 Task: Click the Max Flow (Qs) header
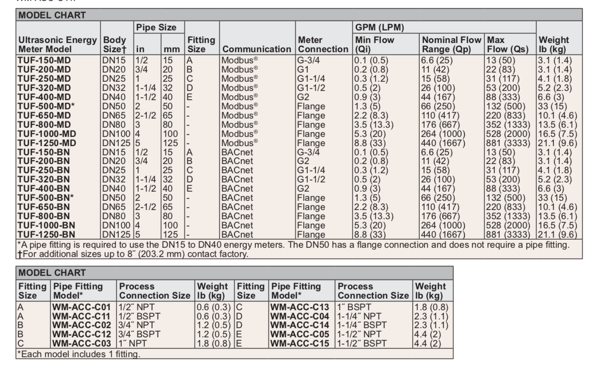pos(508,45)
